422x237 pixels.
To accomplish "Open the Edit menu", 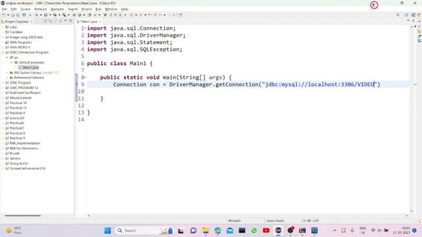I will tap(13, 9).
